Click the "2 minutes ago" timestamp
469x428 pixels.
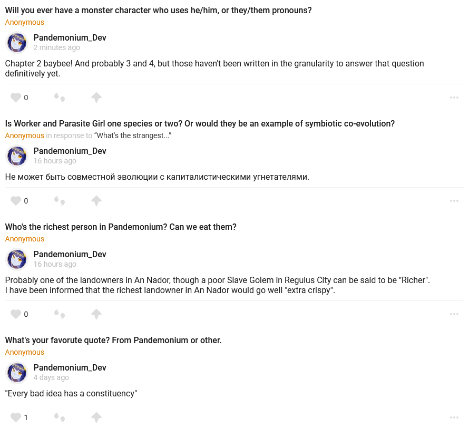pyautogui.click(x=57, y=47)
